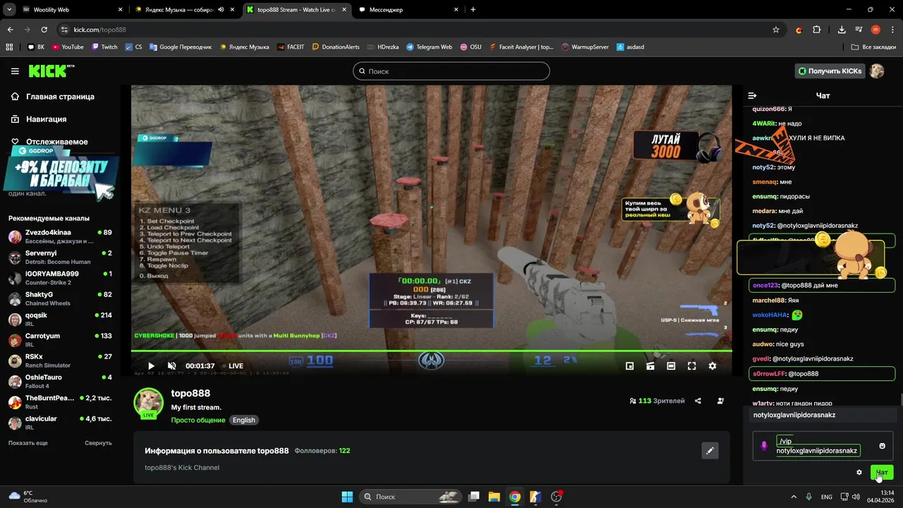Screen dimensions: 903x508
Task: Jump to LIVE in the player
Action: point(232,366)
